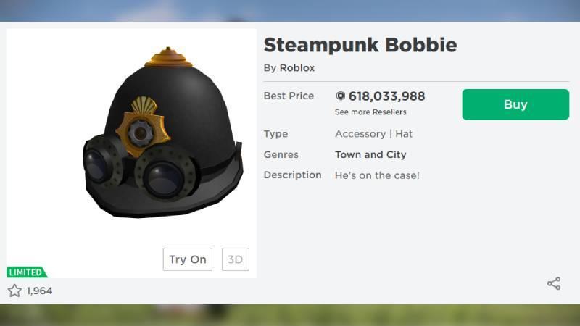Open the Roblox creator profile link
Viewport: 580px width, 326px height.
(x=297, y=68)
